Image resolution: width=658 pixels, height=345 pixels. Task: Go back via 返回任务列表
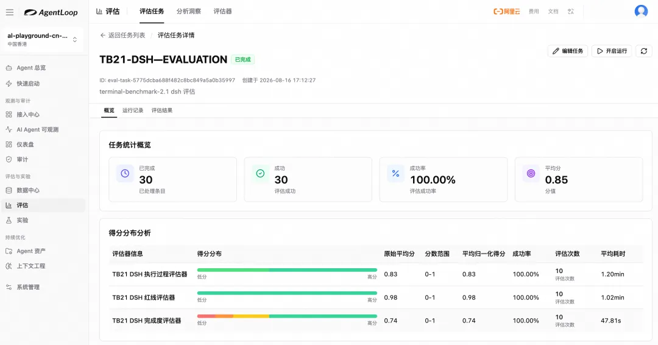point(122,35)
